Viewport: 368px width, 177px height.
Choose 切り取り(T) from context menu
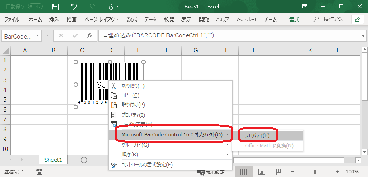[x=133, y=86]
